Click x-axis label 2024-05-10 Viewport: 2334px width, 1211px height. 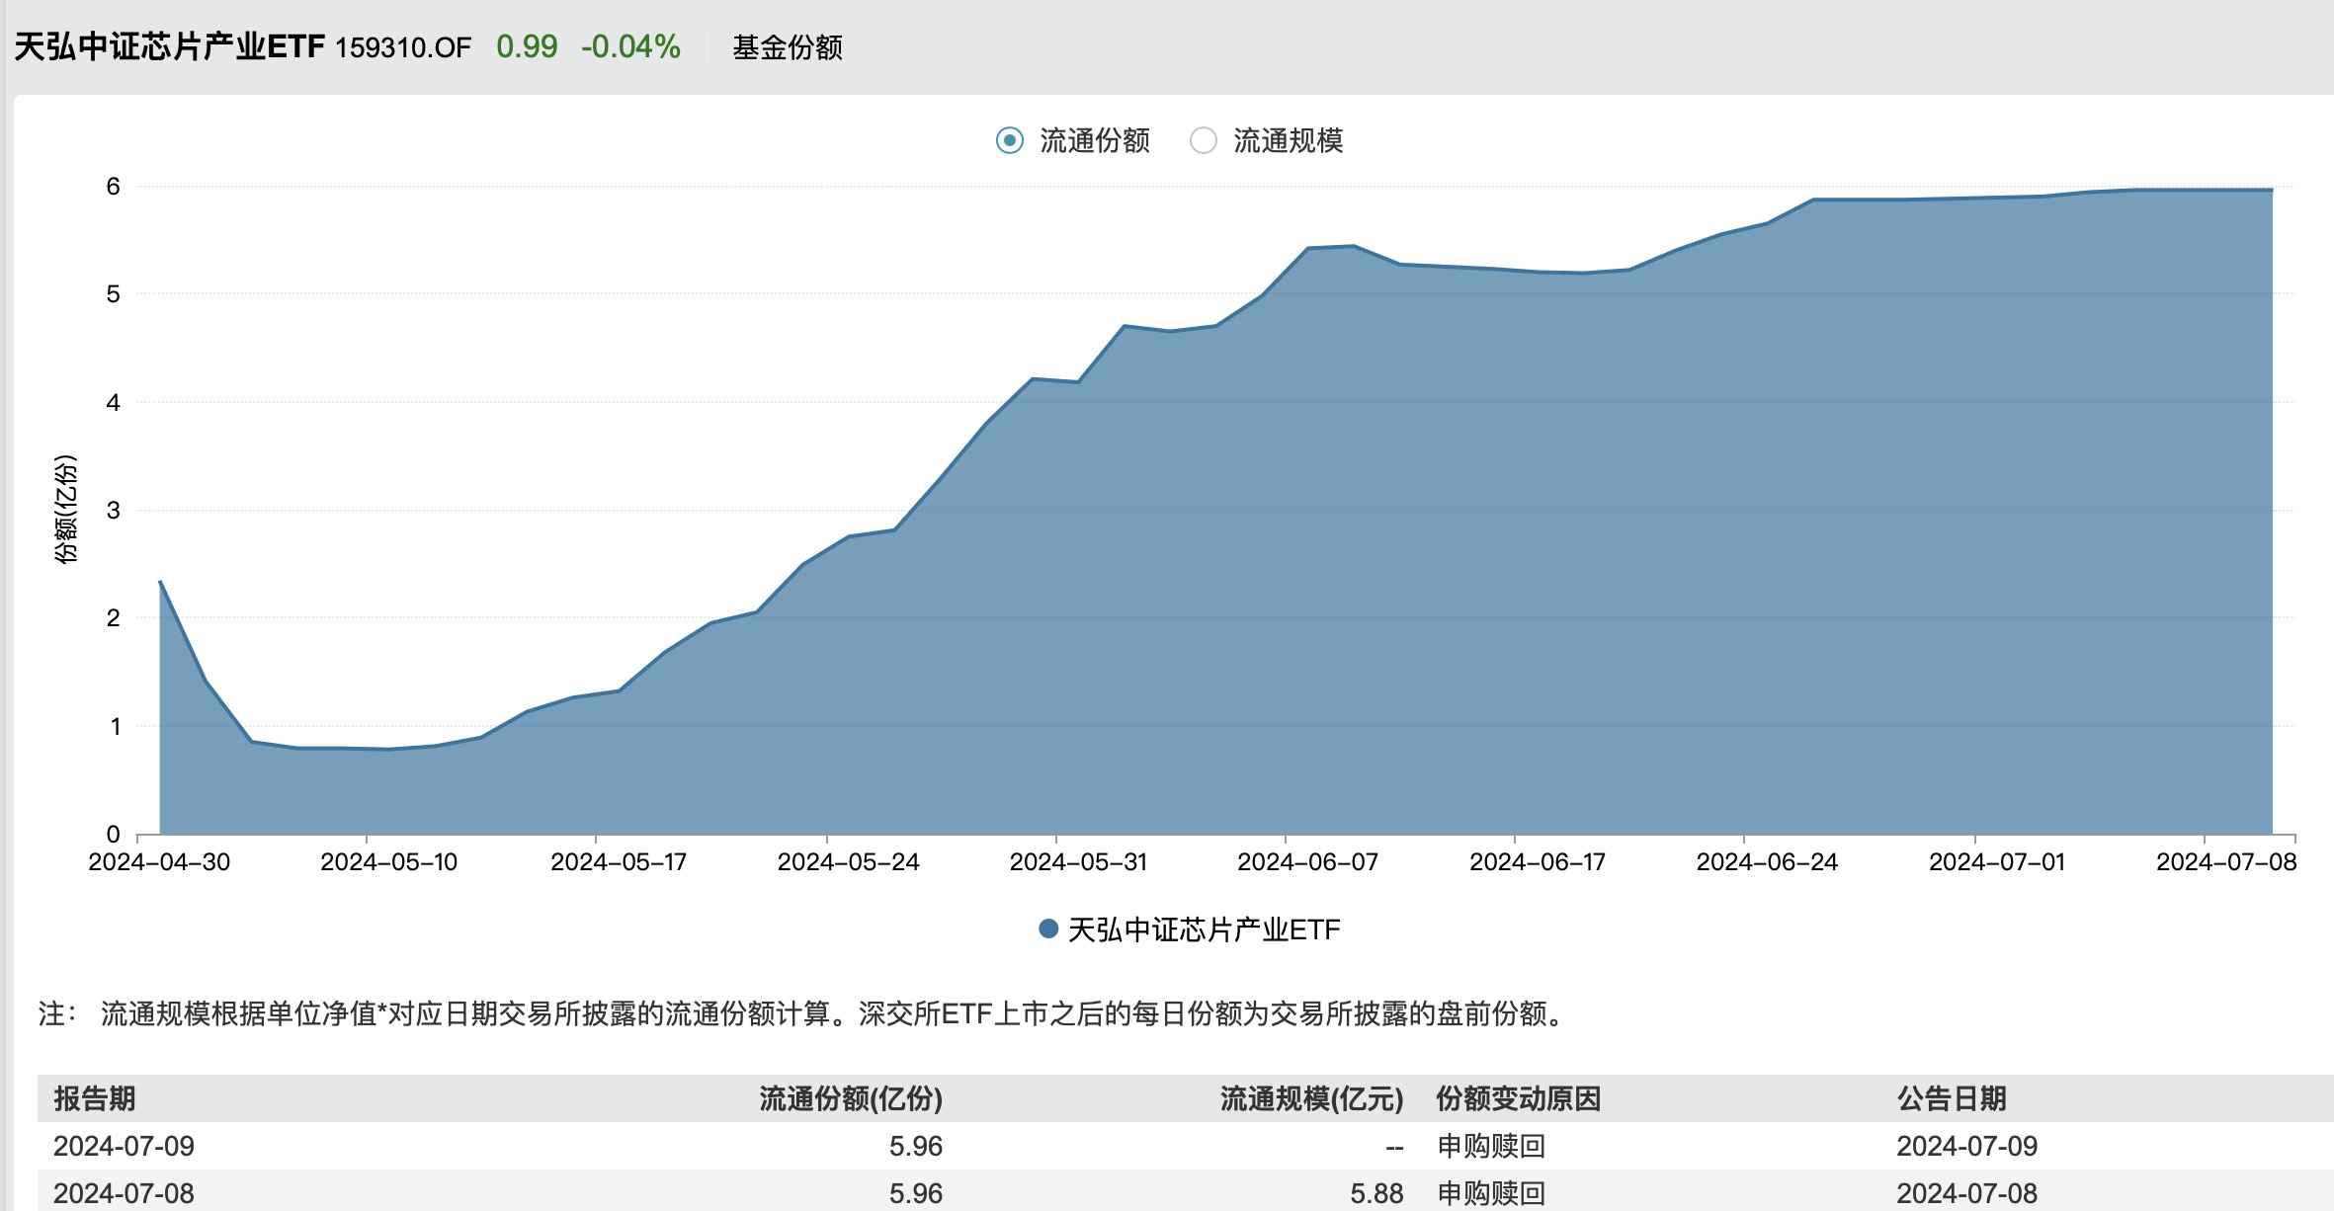coord(388,862)
